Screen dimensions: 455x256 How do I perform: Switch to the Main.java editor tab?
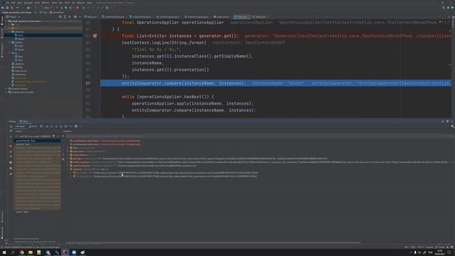point(90,17)
